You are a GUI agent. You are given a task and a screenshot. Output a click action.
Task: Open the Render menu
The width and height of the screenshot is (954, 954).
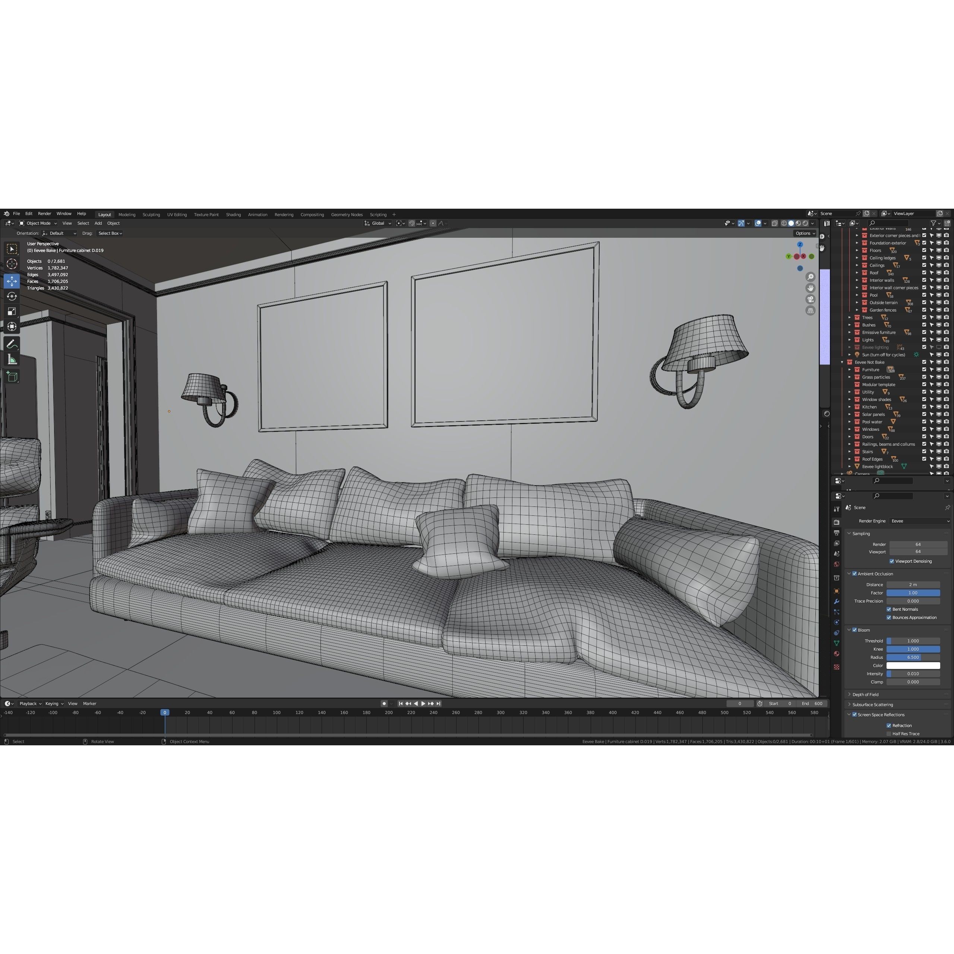(x=44, y=213)
